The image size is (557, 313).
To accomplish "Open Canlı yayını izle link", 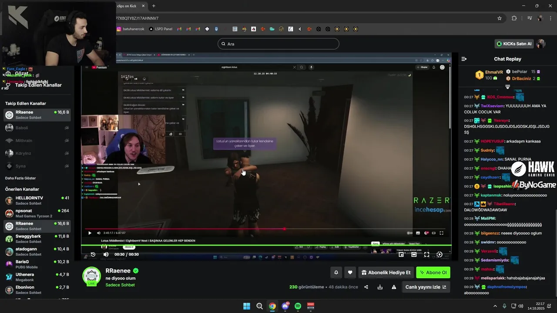I will coord(426,287).
